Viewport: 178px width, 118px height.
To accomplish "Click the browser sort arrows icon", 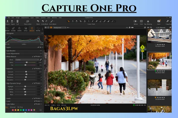I will point(151,27).
